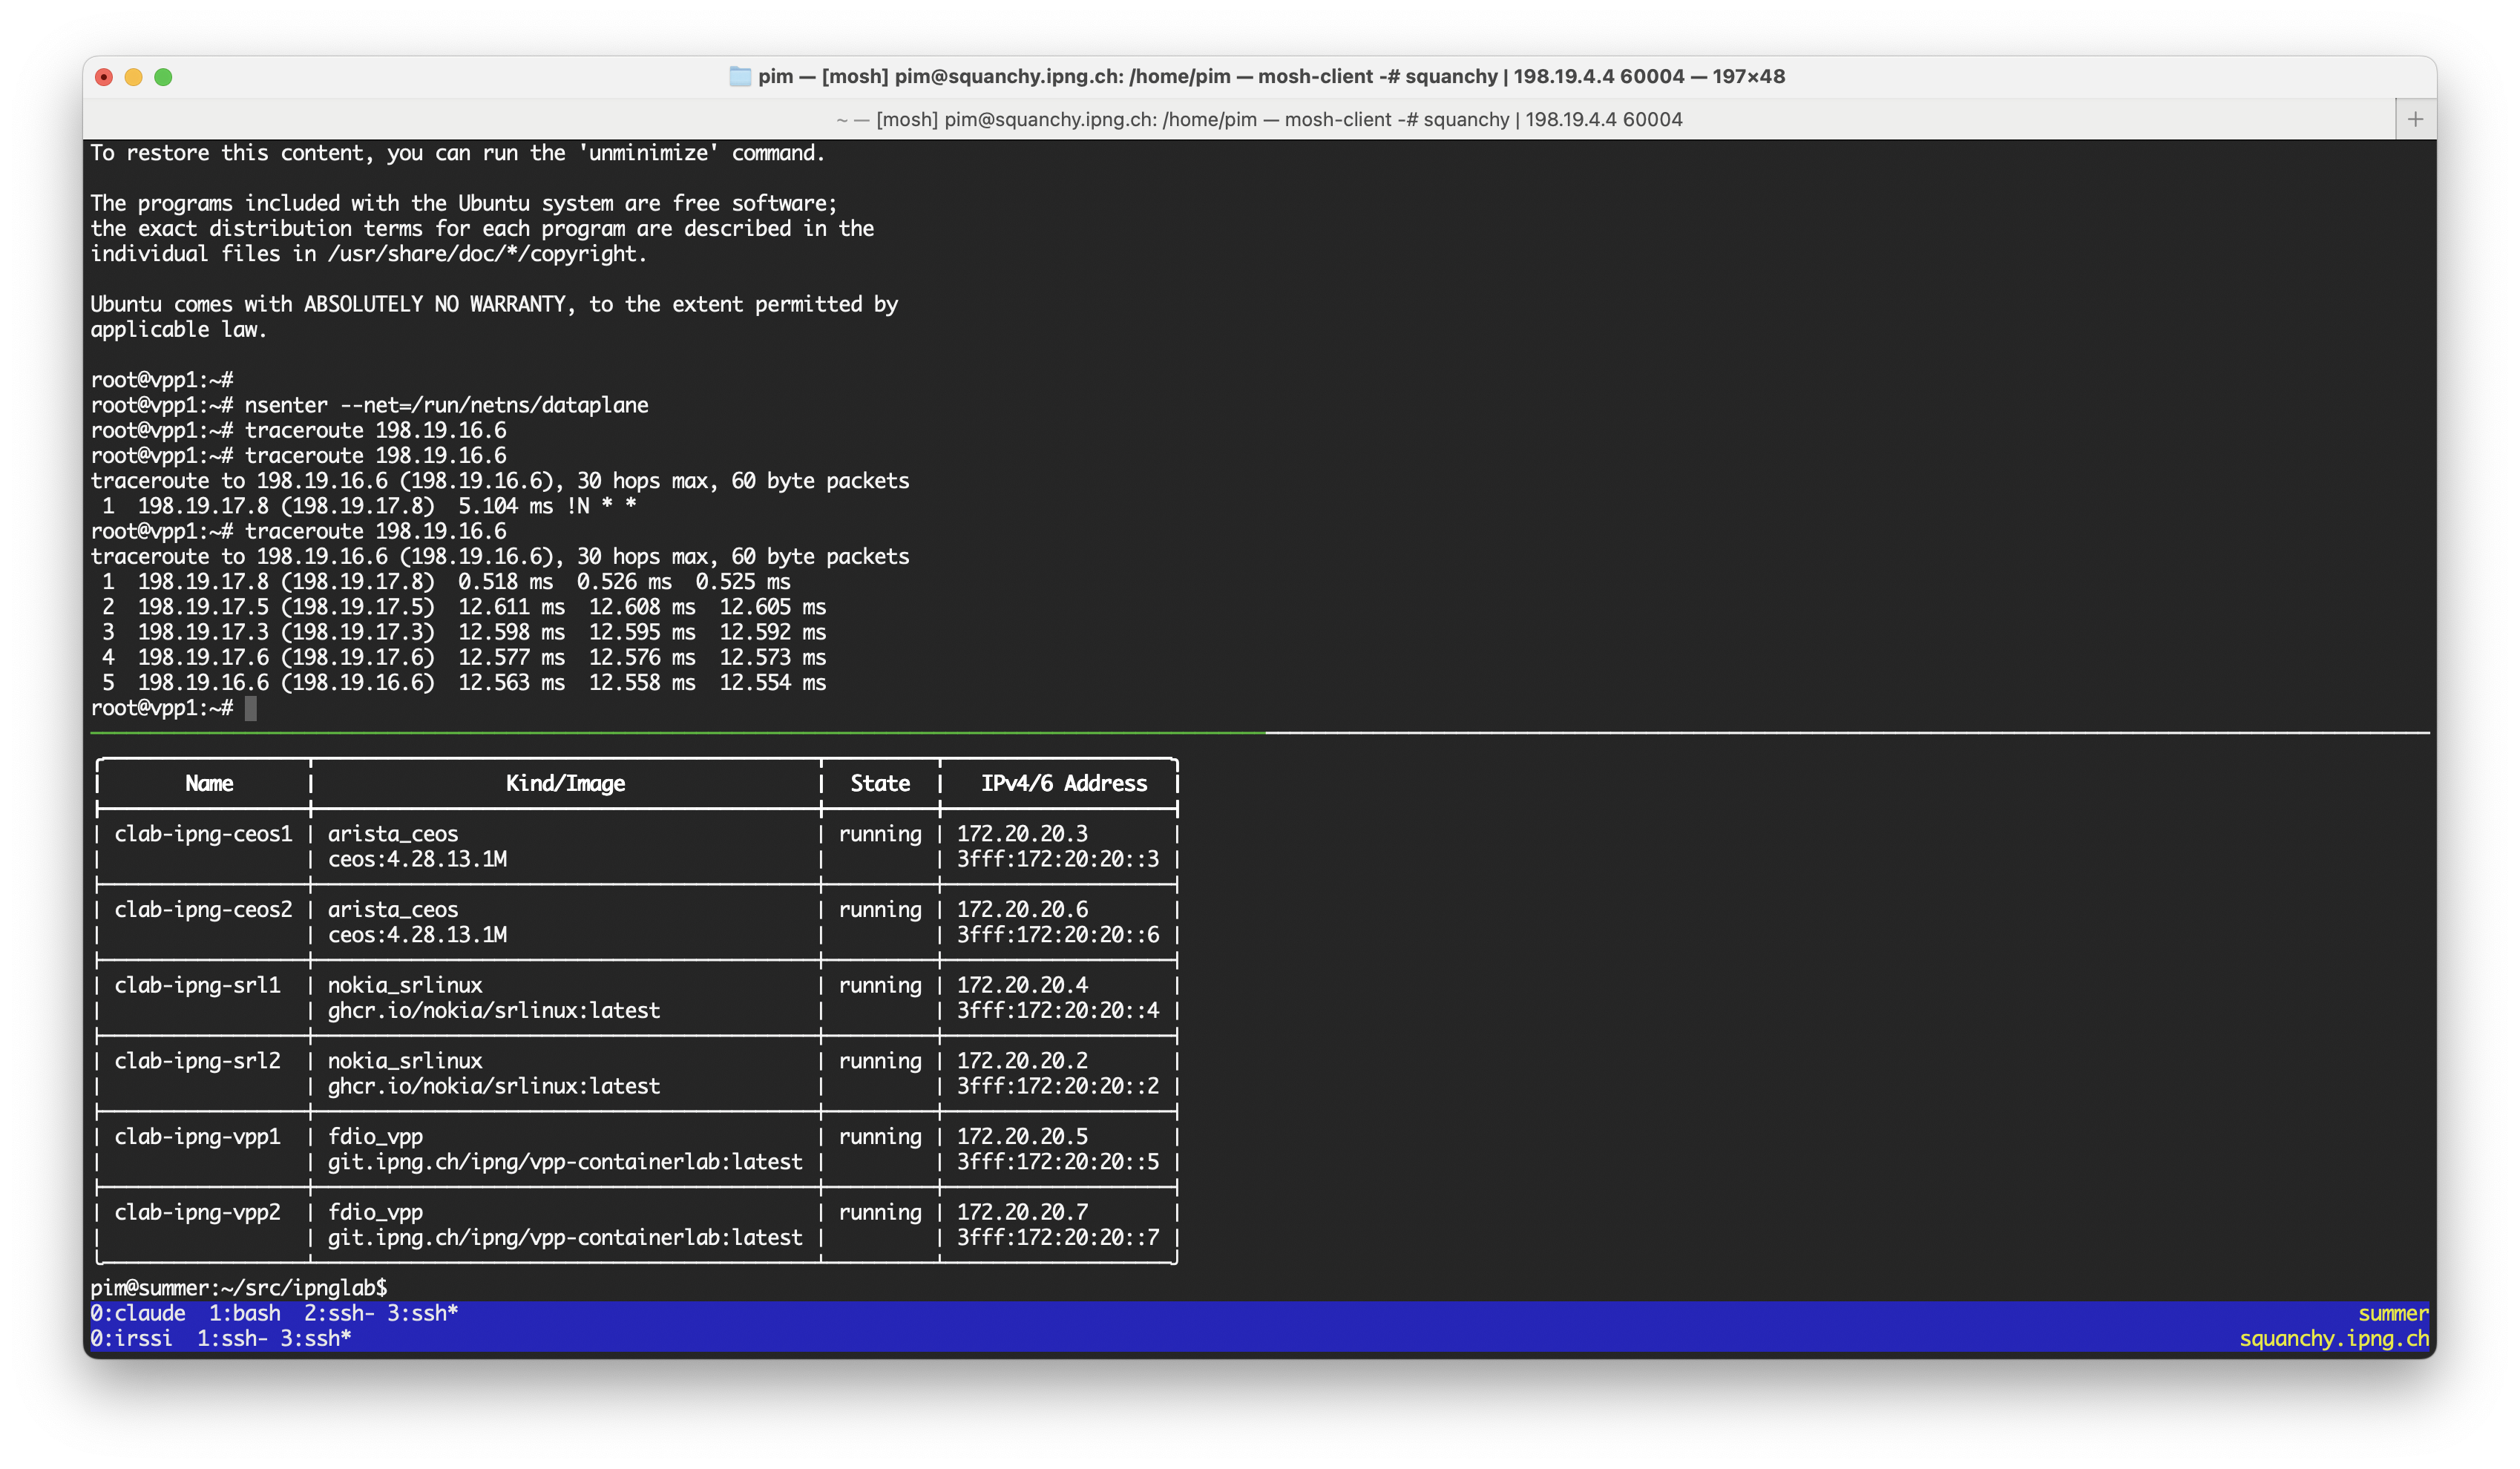Click the green zoom window button
Screen dimensions: 2520x1469
[x=163, y=77]
